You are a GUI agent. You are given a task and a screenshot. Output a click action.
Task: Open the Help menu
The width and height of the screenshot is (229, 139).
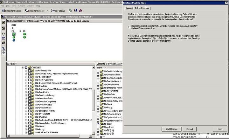(38, 6)
